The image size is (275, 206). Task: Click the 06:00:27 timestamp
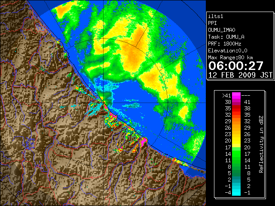pos(236,66)
